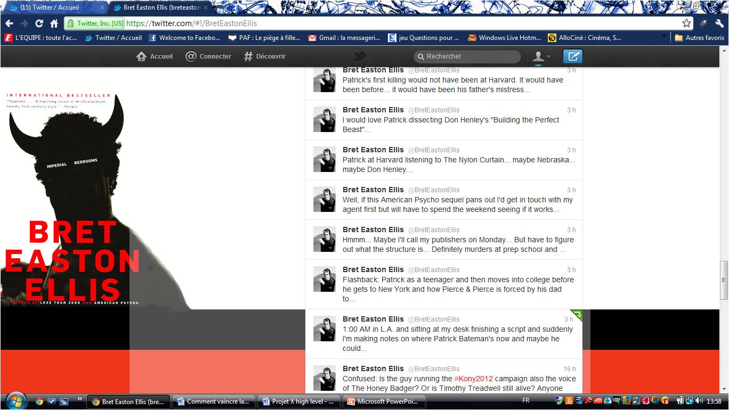
Task: Go back with the browser back arrow
Action: pyautogui.click(x=9, y=23)
